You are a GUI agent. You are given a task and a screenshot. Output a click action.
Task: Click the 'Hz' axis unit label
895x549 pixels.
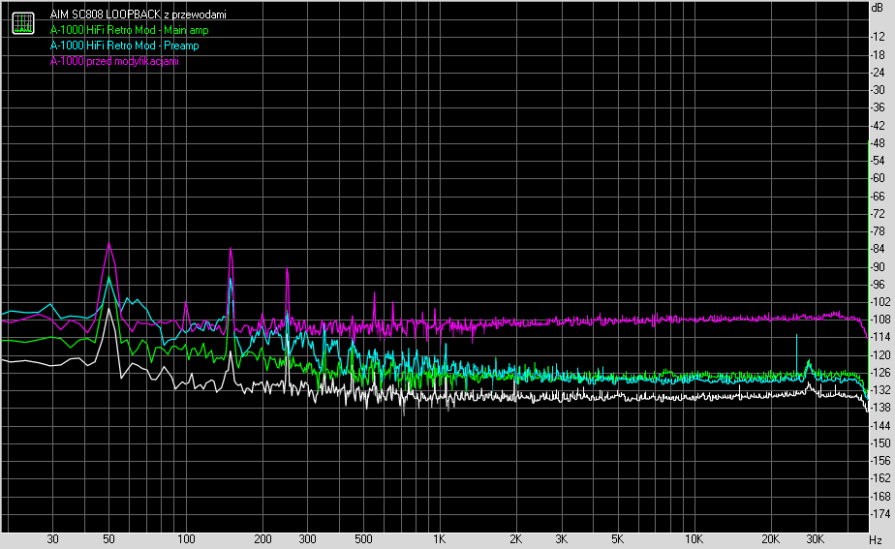(876, 540)
